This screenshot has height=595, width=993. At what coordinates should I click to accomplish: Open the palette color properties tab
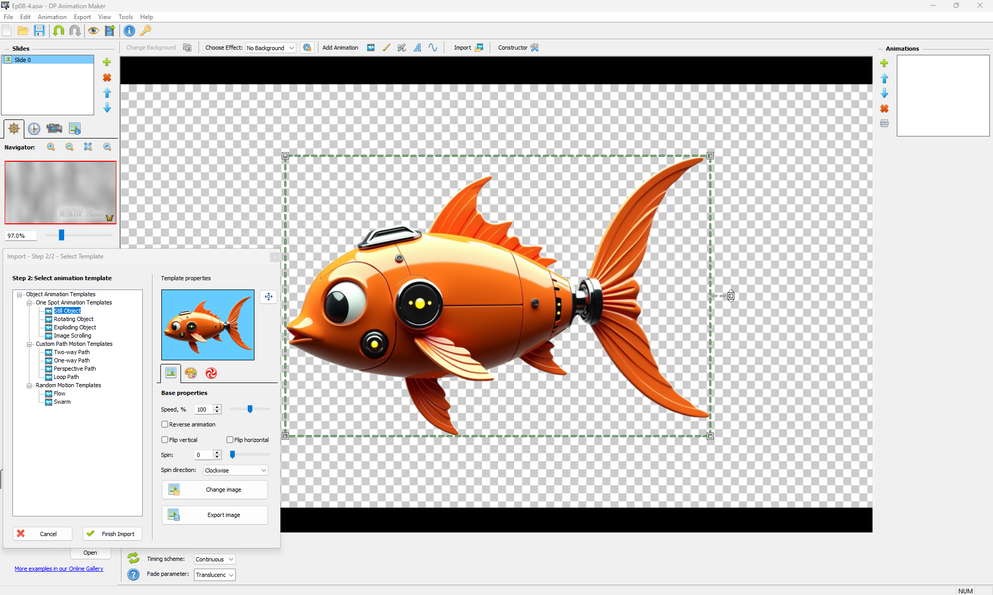point(191,373)
